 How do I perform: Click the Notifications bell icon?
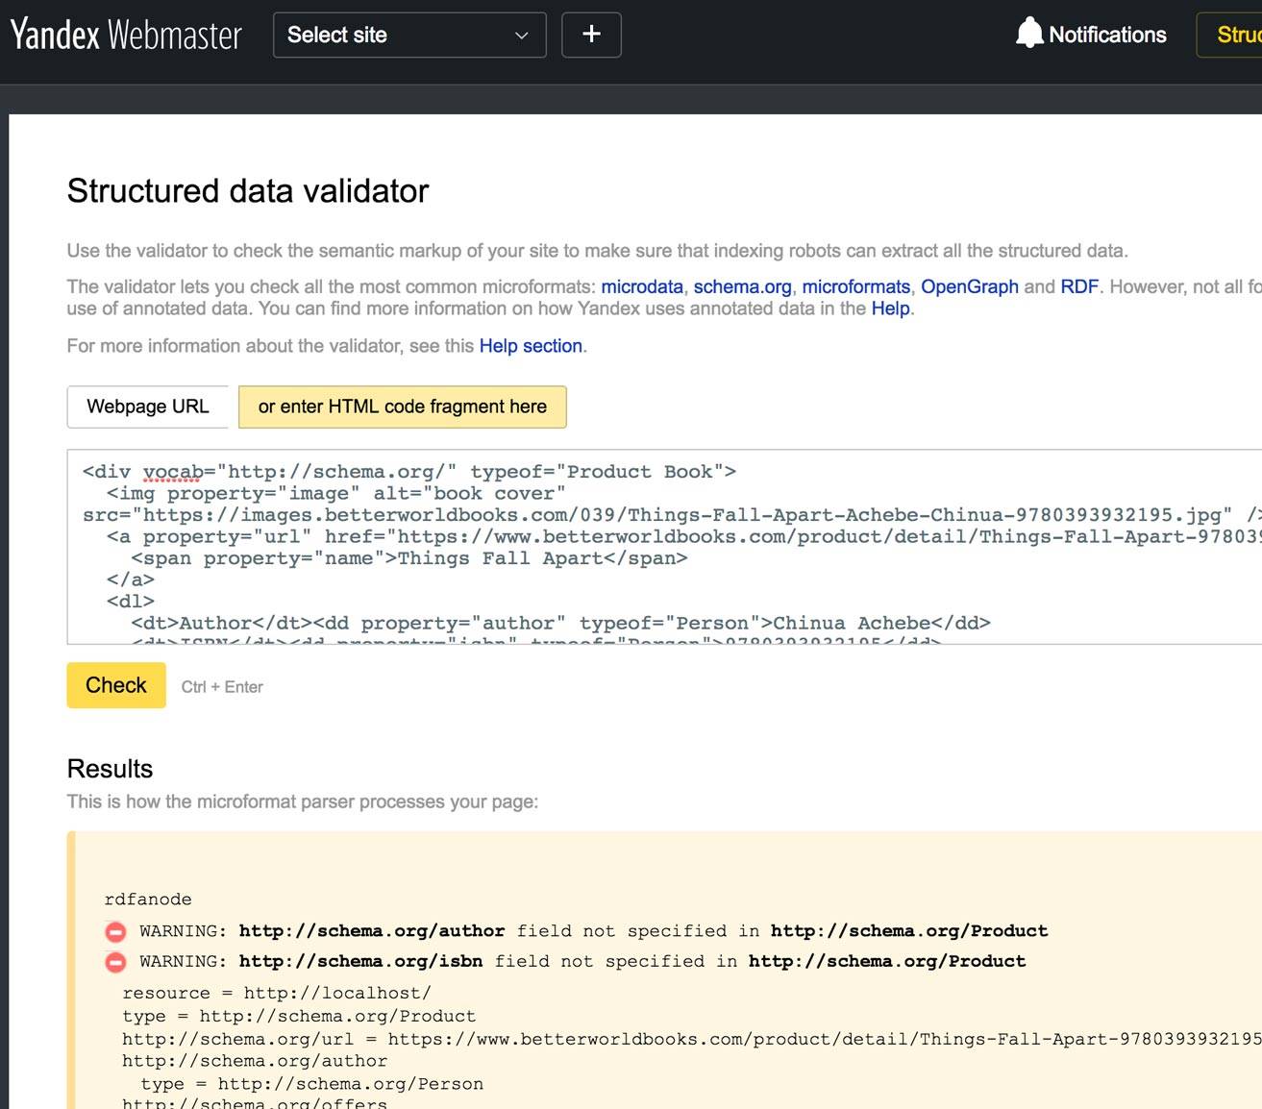[x=1029, y=34]
